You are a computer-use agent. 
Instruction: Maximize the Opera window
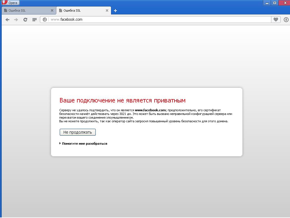(275, 3)
